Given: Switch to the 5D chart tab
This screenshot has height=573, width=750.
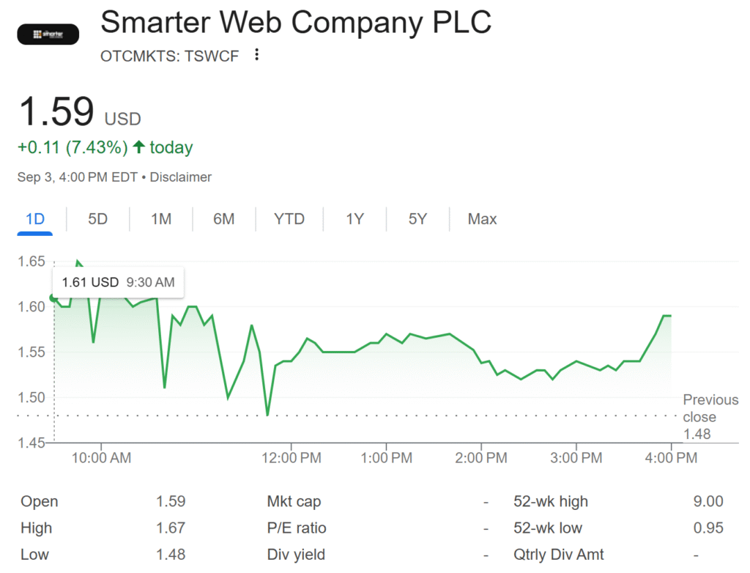Looking at the screenshot, I should [97, 219].
